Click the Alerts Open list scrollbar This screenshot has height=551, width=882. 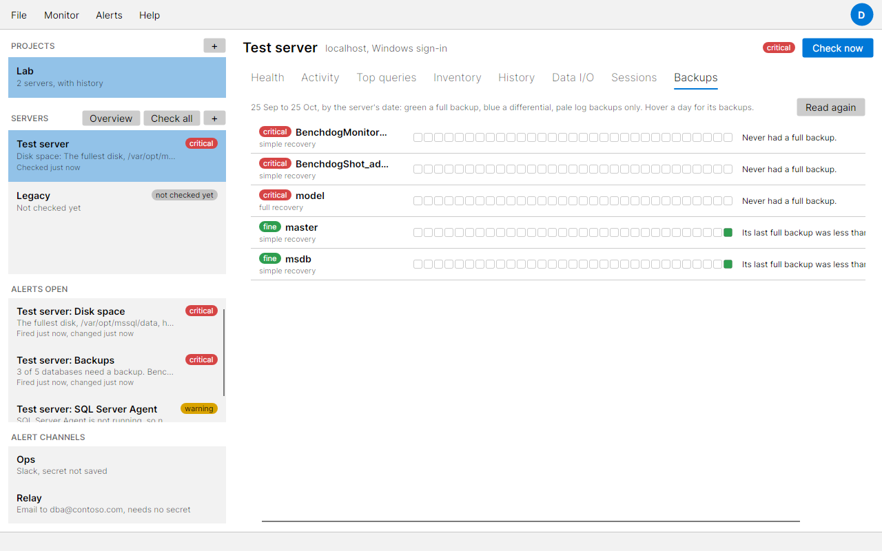[x=225, y=353]
